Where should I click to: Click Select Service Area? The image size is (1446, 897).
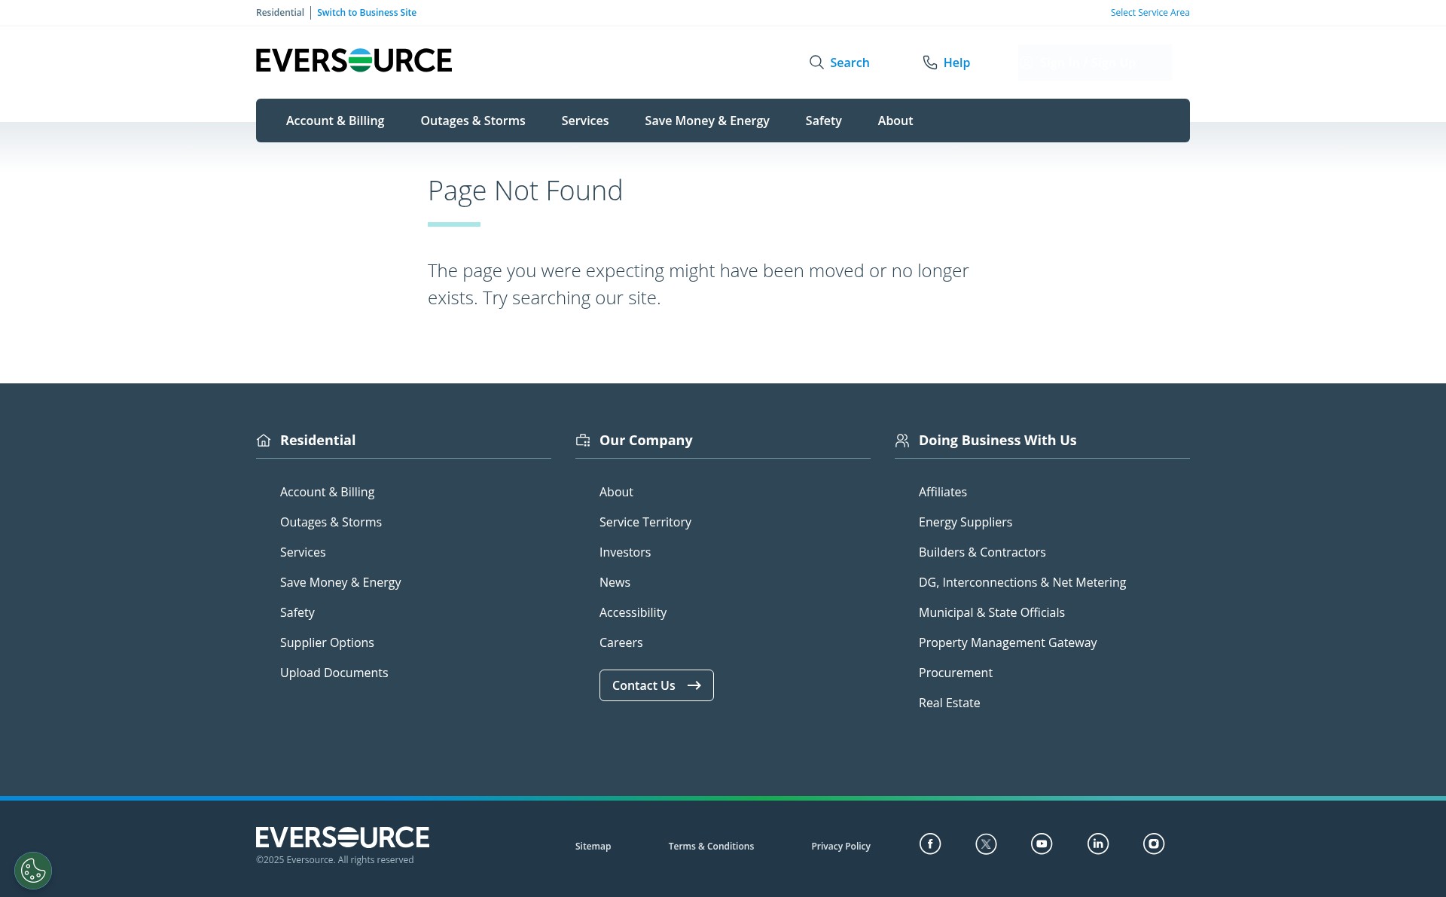[1150, 13]
